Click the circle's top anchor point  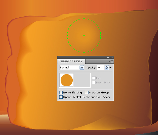click(84, 19)
